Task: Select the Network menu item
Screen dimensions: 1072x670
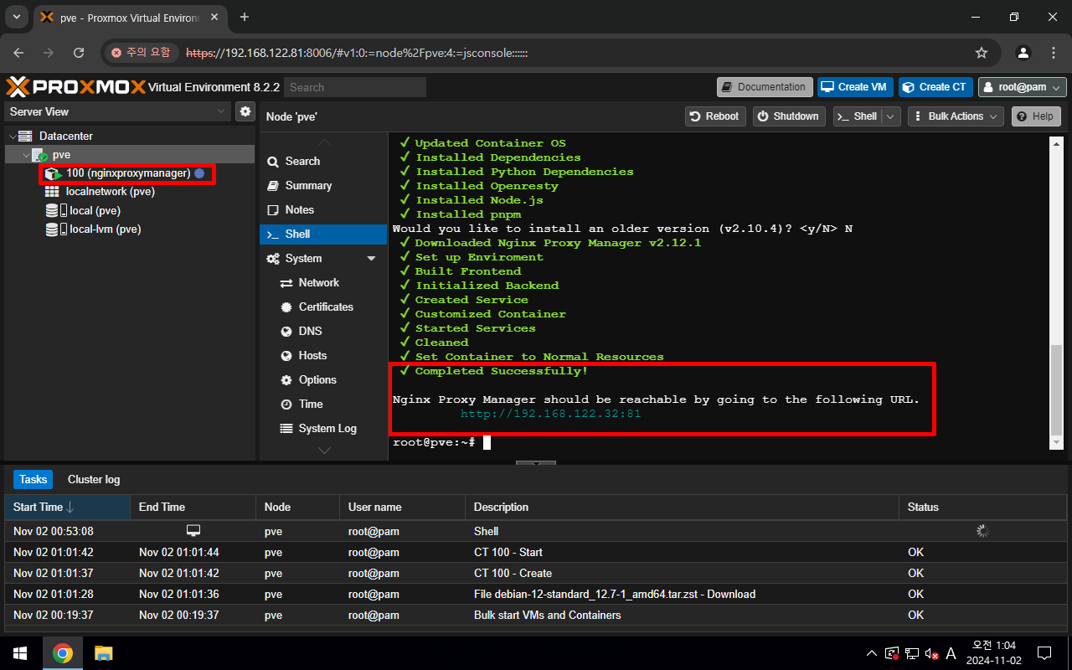Action: tap(318, 283)
